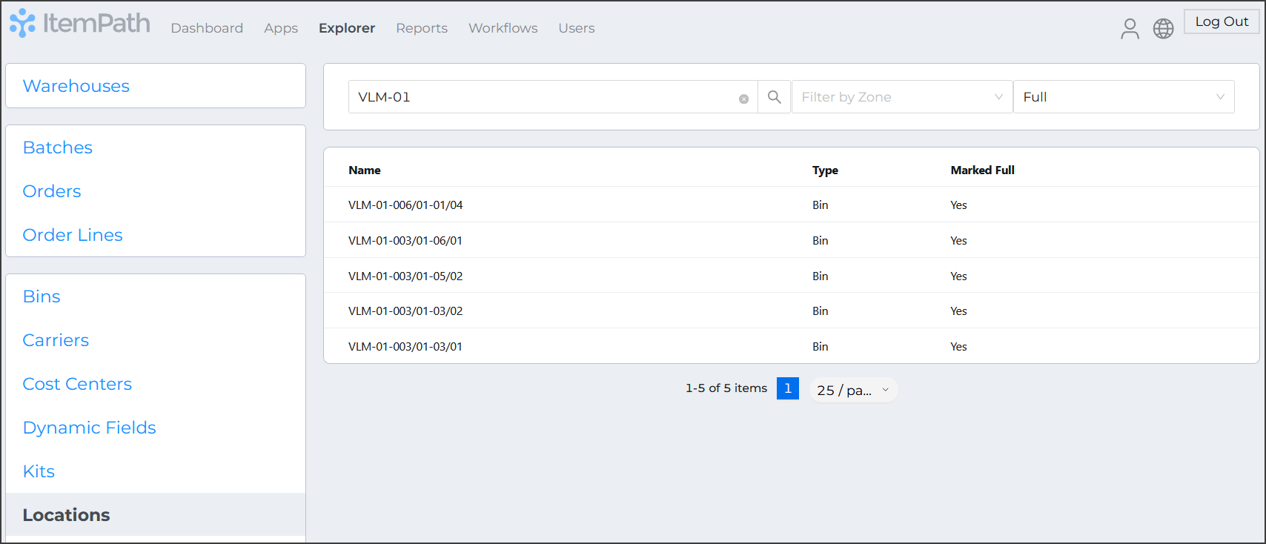
Task: Go to Dashboard in top navigation
Action: tap(207, 28)
